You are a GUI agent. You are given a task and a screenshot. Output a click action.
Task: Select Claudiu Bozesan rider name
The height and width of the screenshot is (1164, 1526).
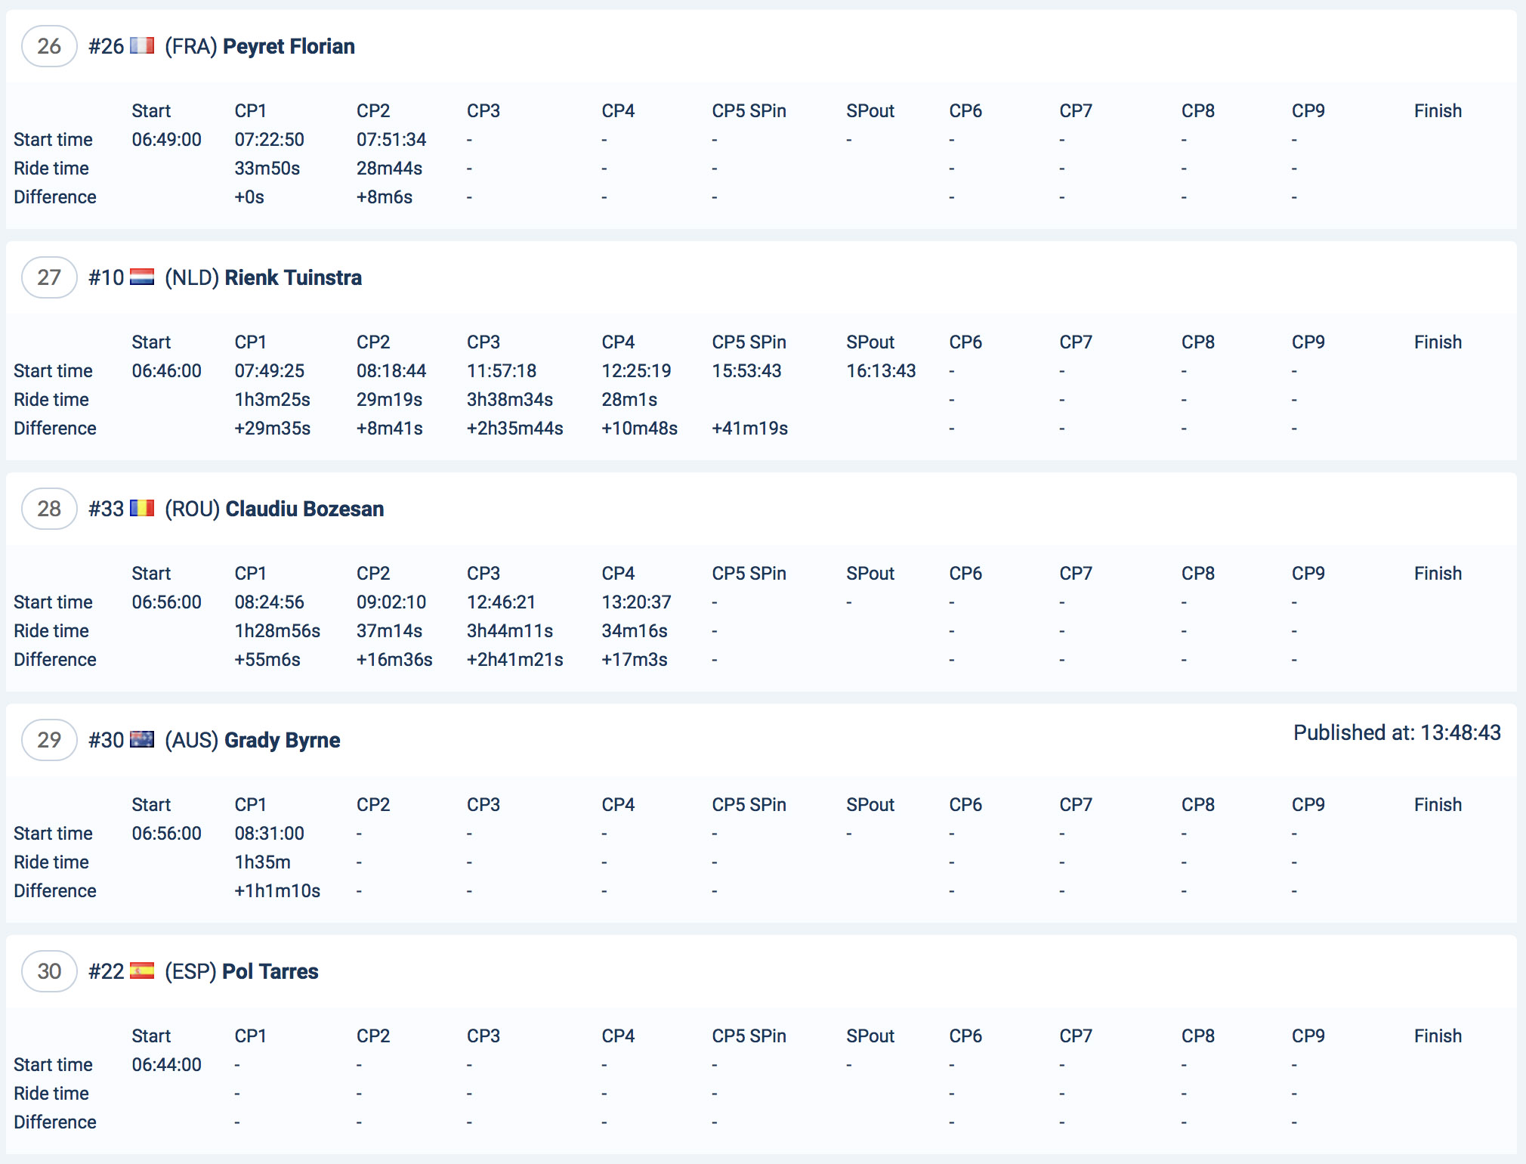coord(304,509)
